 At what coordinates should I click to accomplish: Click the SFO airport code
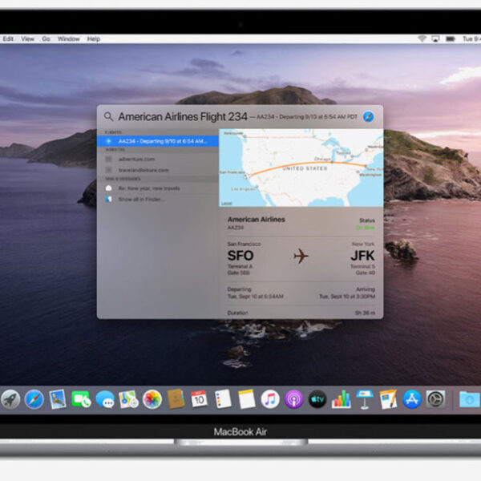[x=240, y=256]
